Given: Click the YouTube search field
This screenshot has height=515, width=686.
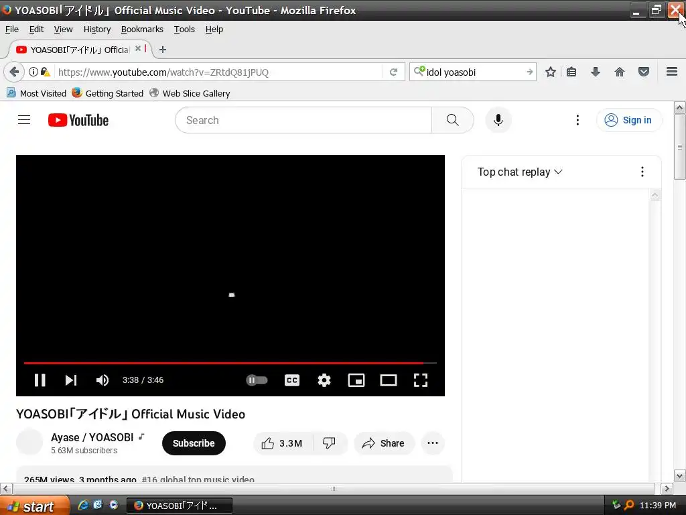Looking at the screenshot, I should (303, 120).
